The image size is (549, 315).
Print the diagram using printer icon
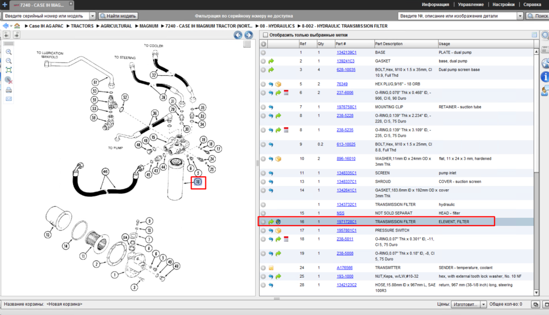[9, 90]
